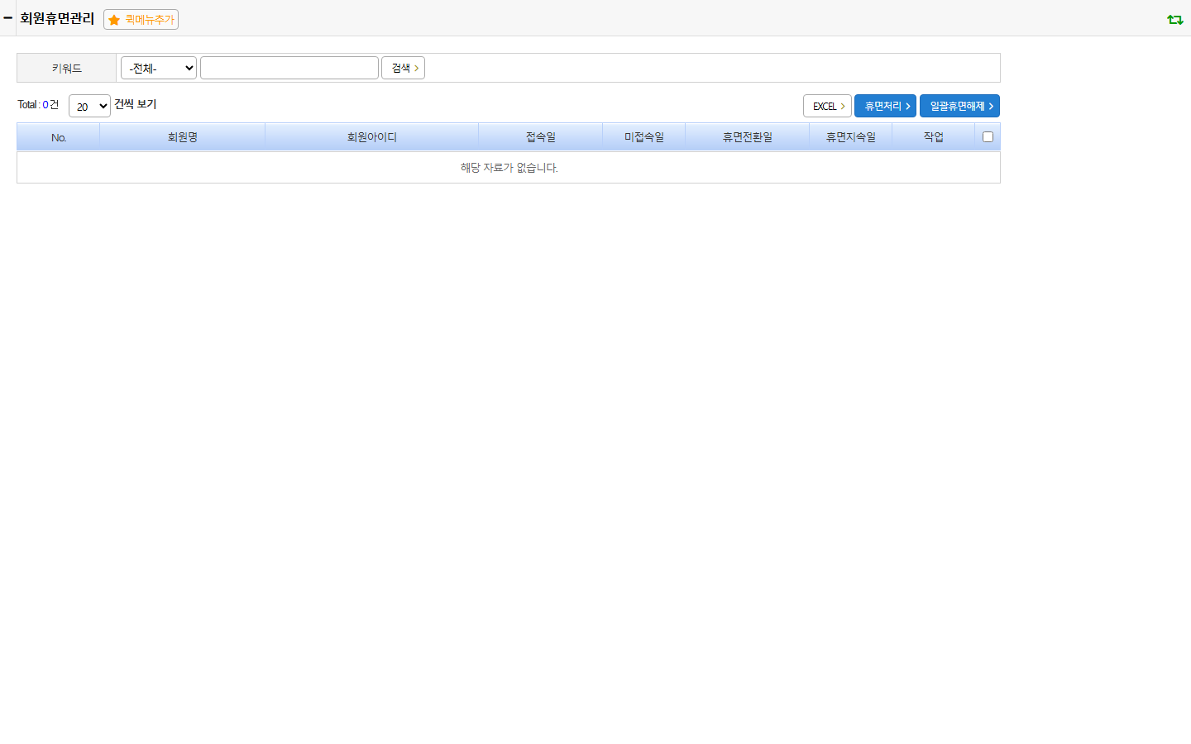Click the 회원명 column header
Viewport: 1191px width, 744px height.
183,136
